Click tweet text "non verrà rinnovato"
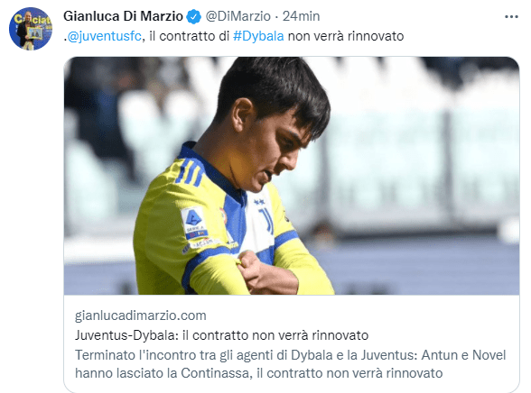 pyautogui.click(x=346, y=36)
